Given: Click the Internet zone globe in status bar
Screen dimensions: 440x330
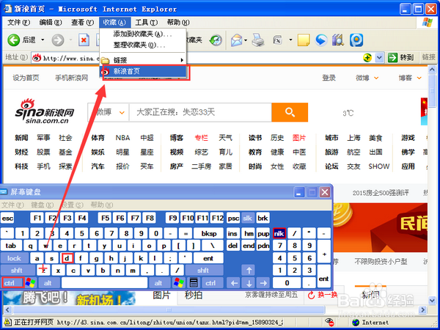Looking at the screenshot, I should point(356,323).
